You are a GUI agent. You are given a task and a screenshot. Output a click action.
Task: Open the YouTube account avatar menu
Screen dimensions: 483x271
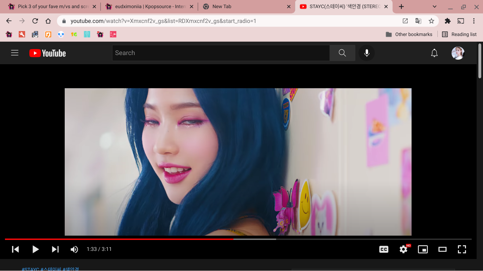coord(458,53)
